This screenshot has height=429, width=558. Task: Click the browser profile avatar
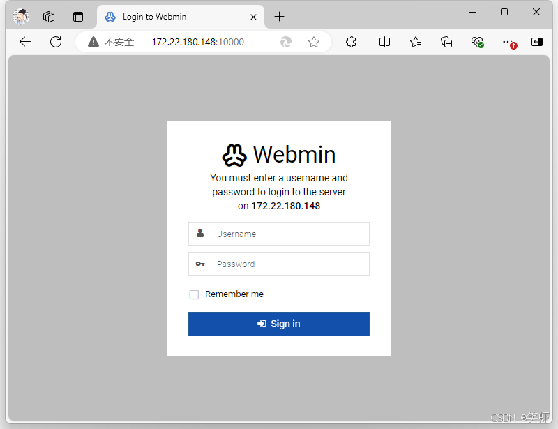tap(21, 17)
